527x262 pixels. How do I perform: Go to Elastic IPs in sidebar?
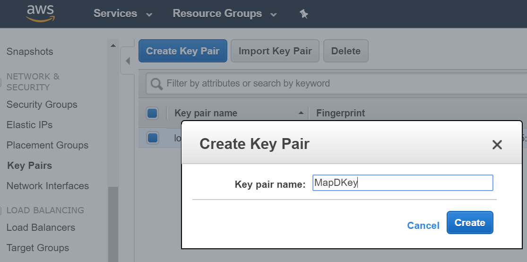[29, 125]
